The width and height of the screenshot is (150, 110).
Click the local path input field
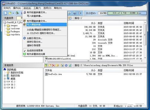tap(113, 65)
